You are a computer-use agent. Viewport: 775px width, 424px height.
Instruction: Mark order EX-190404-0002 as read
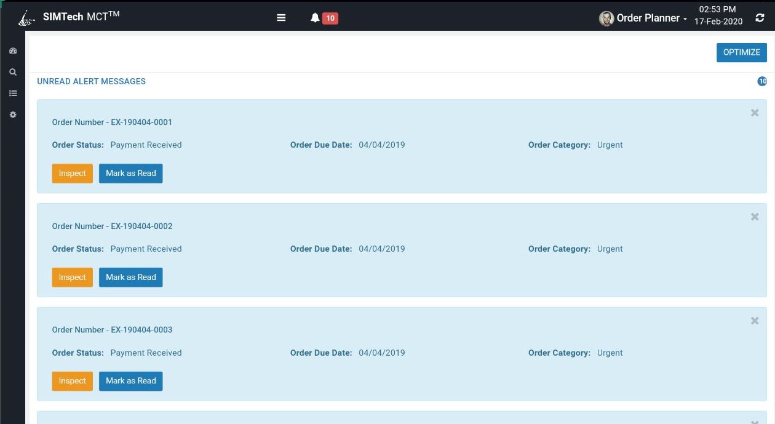pyautogui.click(x=131, y=278)
